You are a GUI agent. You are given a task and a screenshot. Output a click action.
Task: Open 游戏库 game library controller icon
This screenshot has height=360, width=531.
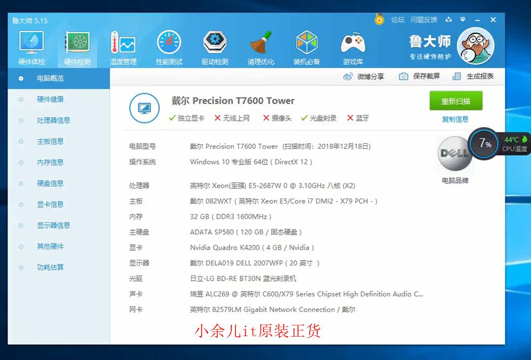[x=353, y=47]
